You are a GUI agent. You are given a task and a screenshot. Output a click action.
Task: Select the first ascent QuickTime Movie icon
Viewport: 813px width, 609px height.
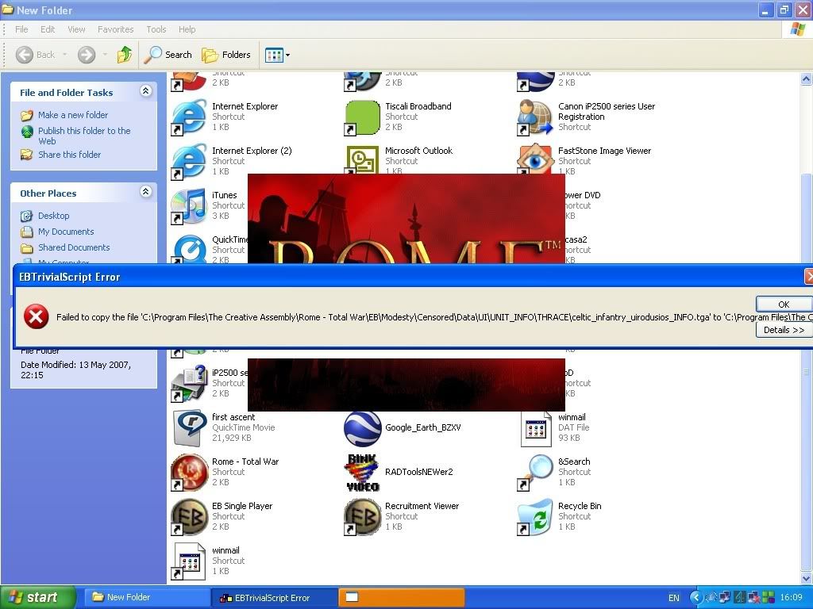click(189, 429)
